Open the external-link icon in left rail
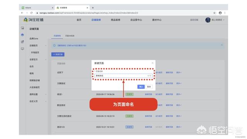This screenshot has height=139, width=247. [22, 42]
